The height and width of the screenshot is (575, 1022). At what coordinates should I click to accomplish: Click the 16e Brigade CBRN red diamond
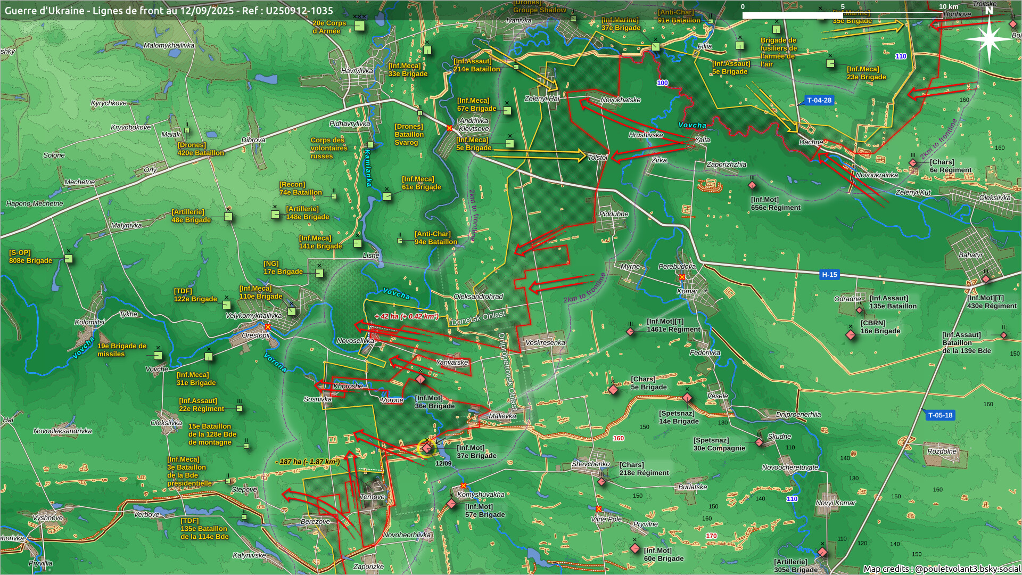click(851, 335)
